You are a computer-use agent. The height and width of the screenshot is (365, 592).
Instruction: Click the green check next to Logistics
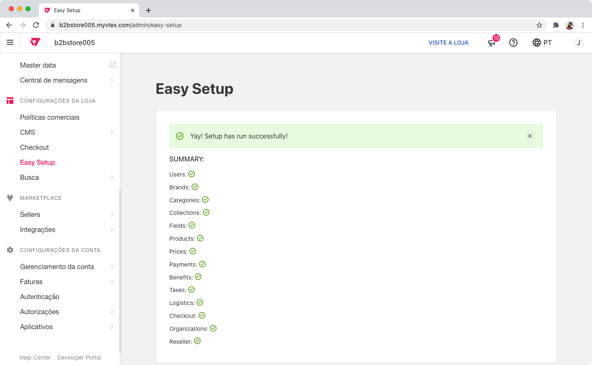[x=200, y=302]
